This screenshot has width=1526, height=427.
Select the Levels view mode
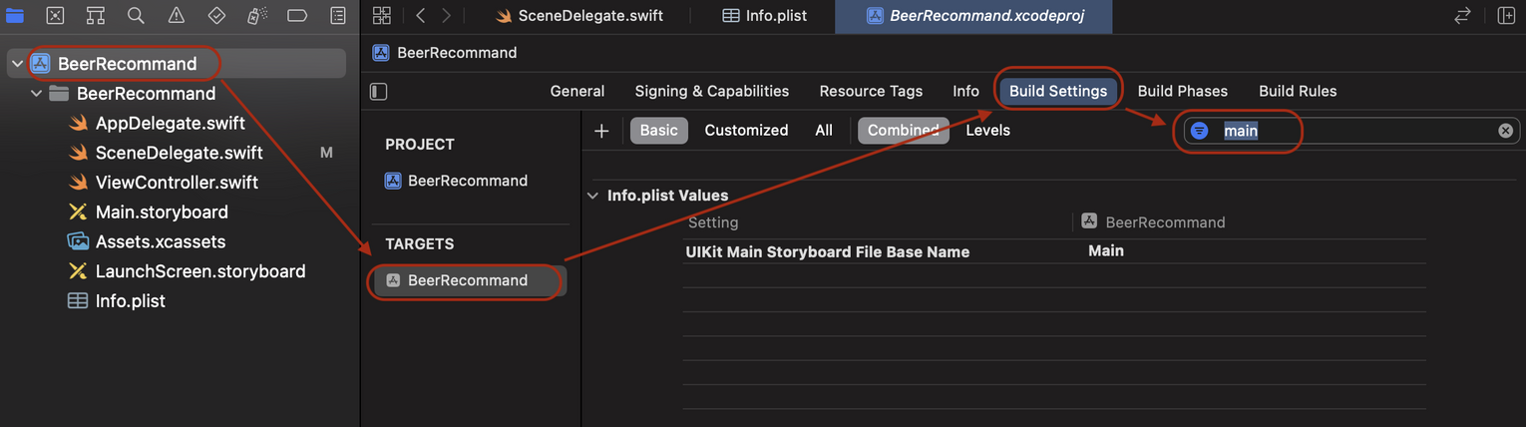tap(987, 131)
